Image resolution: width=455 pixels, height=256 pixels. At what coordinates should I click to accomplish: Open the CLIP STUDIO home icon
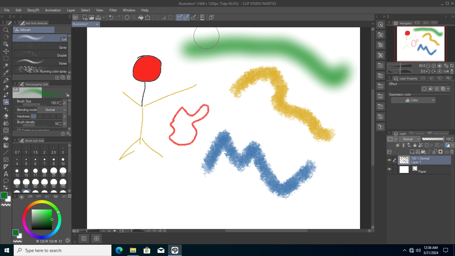tap(75, 17)
